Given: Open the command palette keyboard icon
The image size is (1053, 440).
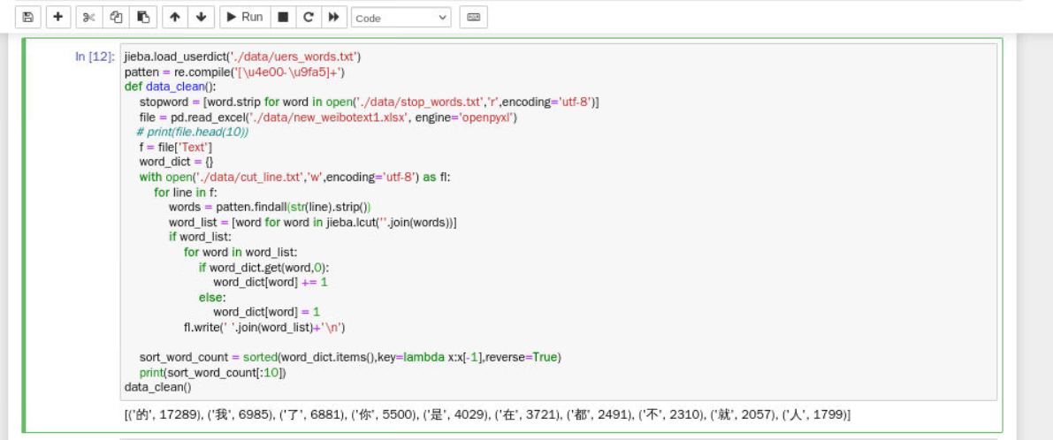Looking at the screenshot, I should click(x=473, y=18).
